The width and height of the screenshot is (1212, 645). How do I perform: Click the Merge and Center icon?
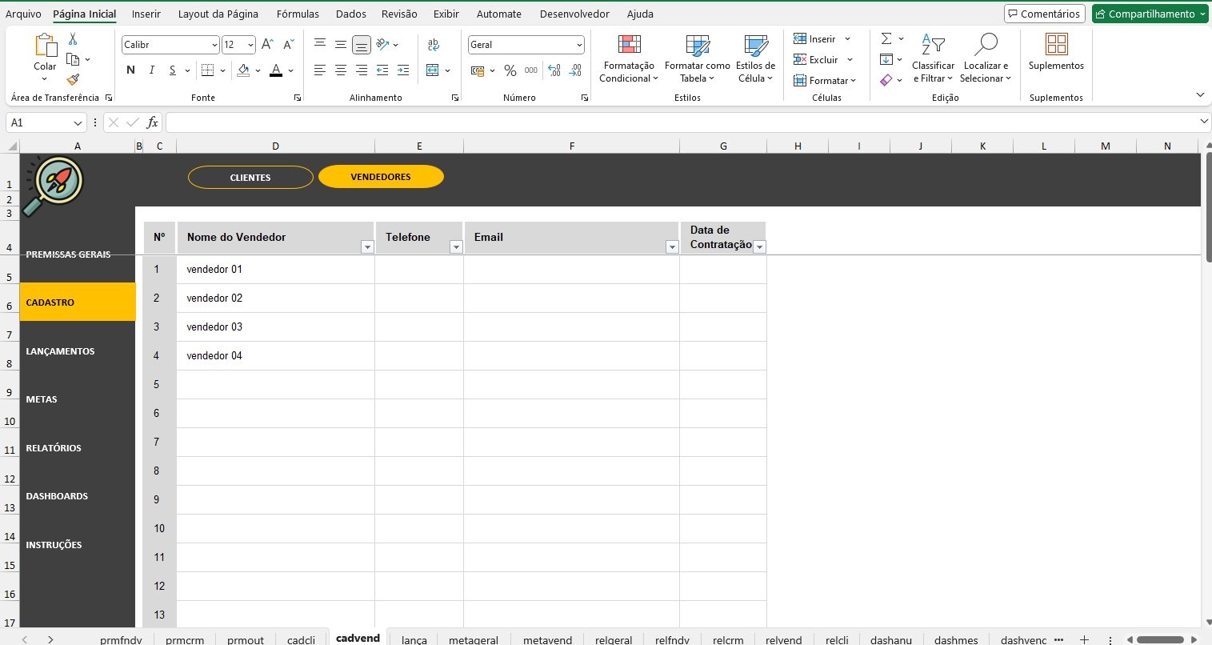(x=433, y=70)
